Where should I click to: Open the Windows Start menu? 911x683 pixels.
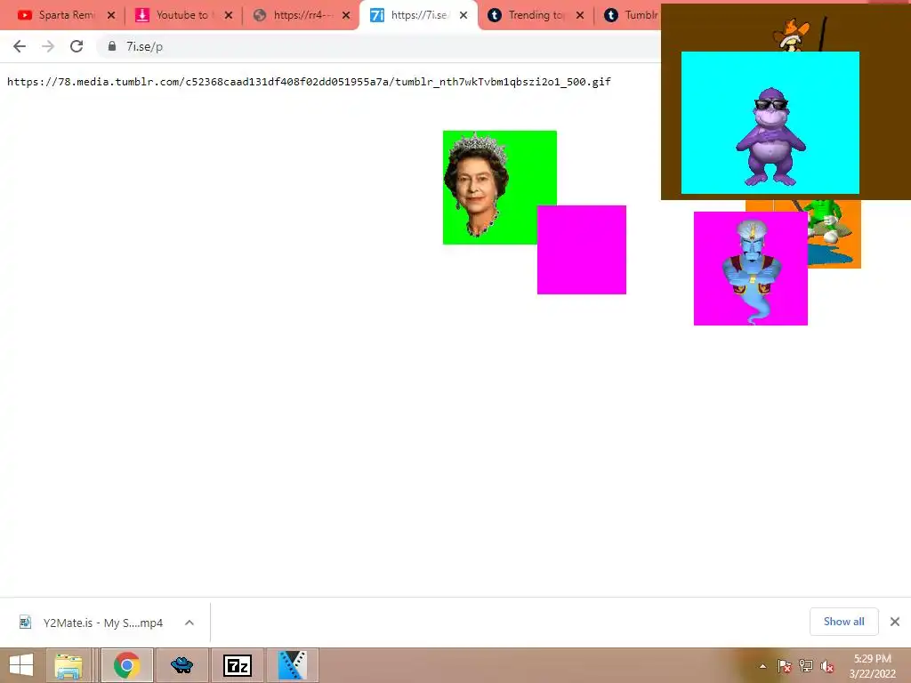[x=21, y=665]
